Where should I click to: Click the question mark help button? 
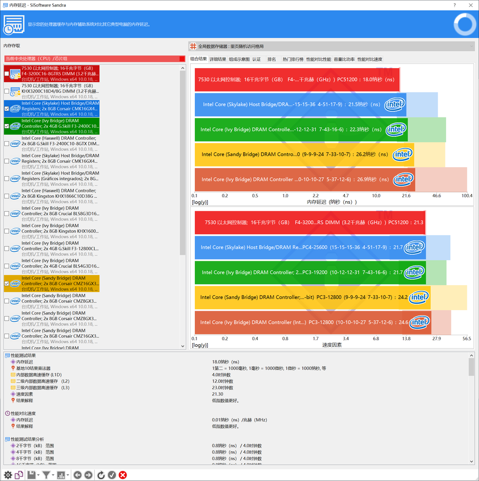(455, 5)
